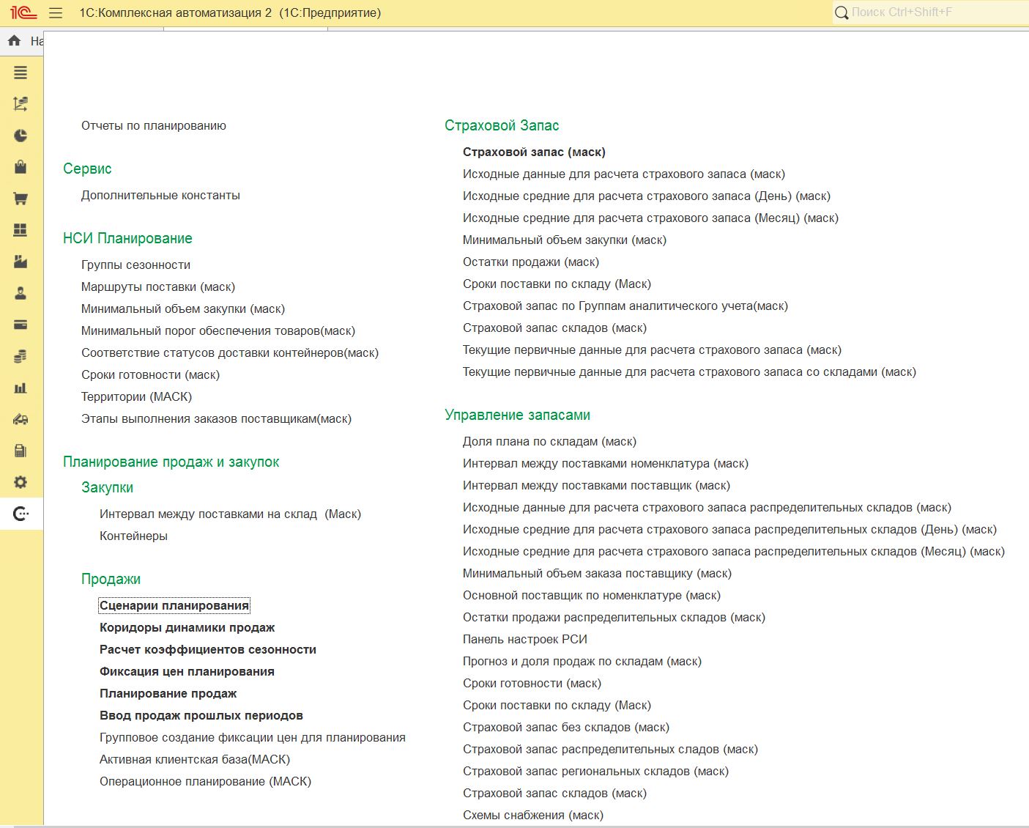Open Группы сезонности
Screen dimensions: 1029x828
click(x=135, y=265)
